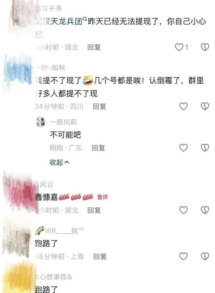
Task: Like the 一叶-知秋 comment
Action: tap(183, 106)
